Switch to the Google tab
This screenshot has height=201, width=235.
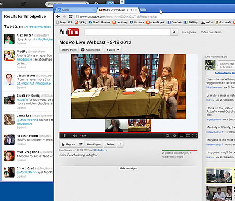click(x=76, y=10)
